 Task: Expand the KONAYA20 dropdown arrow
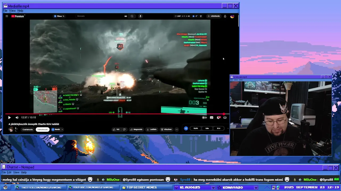click(256, 188)
